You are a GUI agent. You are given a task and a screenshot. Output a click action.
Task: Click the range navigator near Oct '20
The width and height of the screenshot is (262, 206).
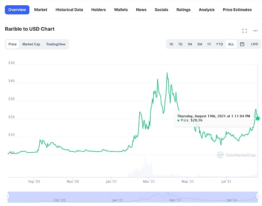(60, 200)
